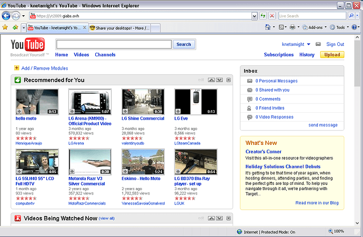Open the LG BD370 Blu-Ray player thumbnail
Screen dimensions: 363x237
tap(196, 162)
